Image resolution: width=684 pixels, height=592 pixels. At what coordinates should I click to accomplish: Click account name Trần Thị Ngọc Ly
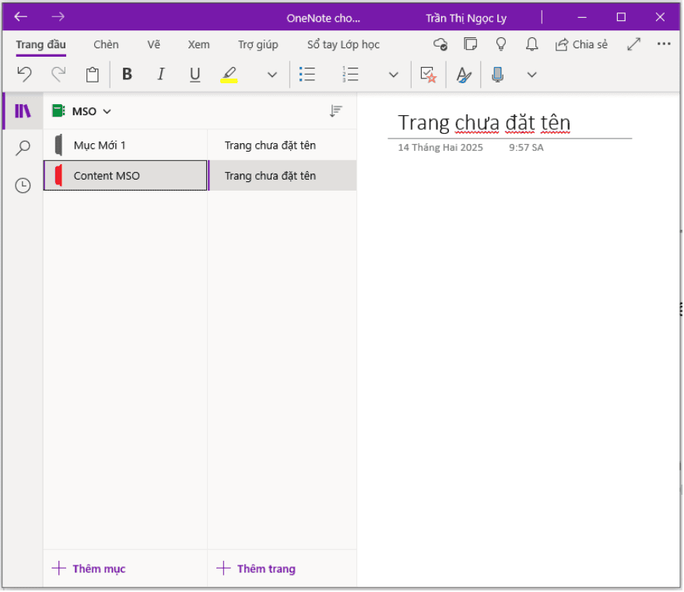click(466, 19)
